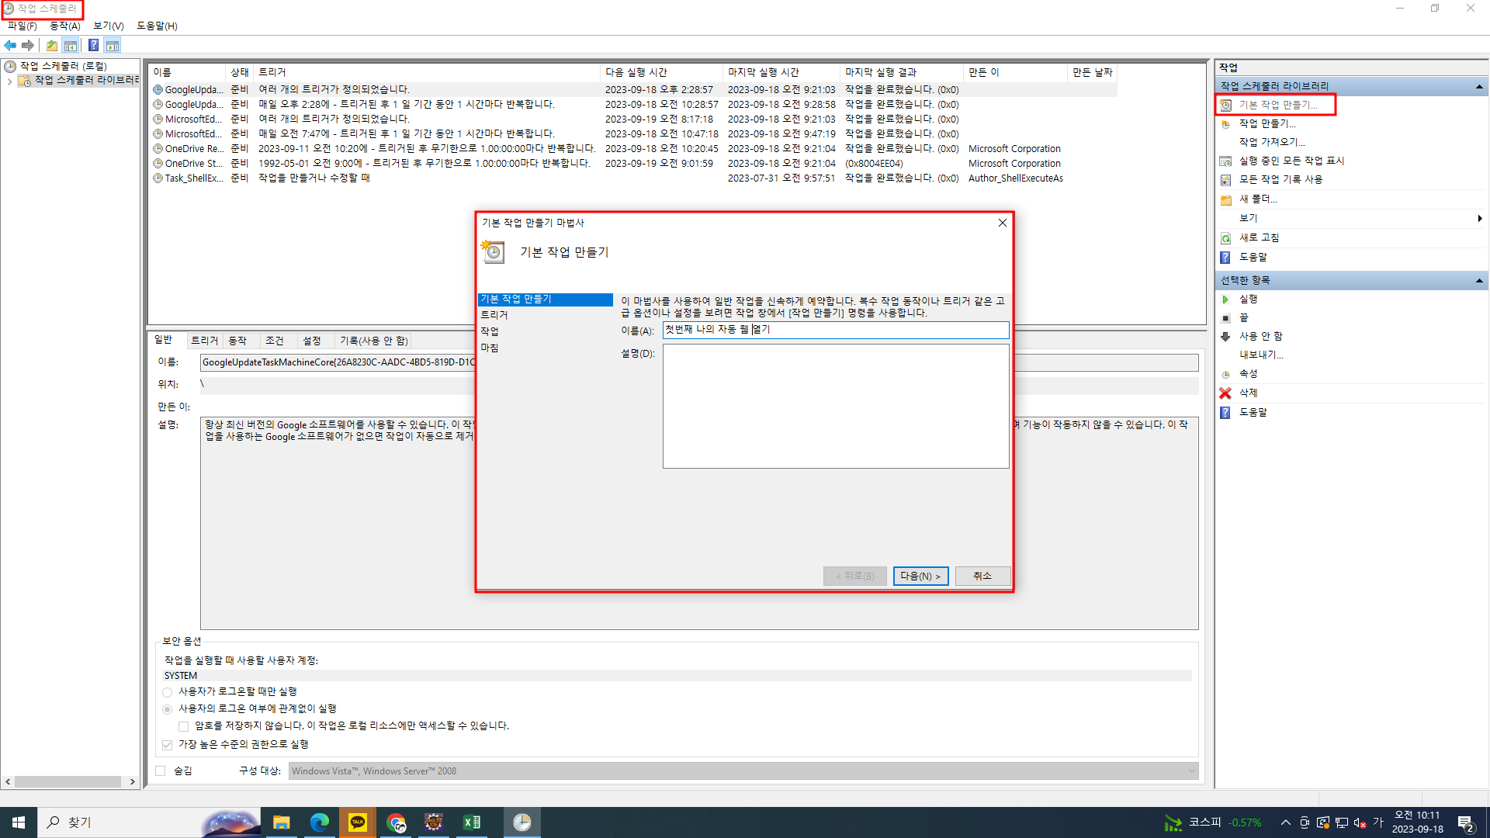
Task: Switch to the 트리거 tab
Action: (x=205, y=341)
